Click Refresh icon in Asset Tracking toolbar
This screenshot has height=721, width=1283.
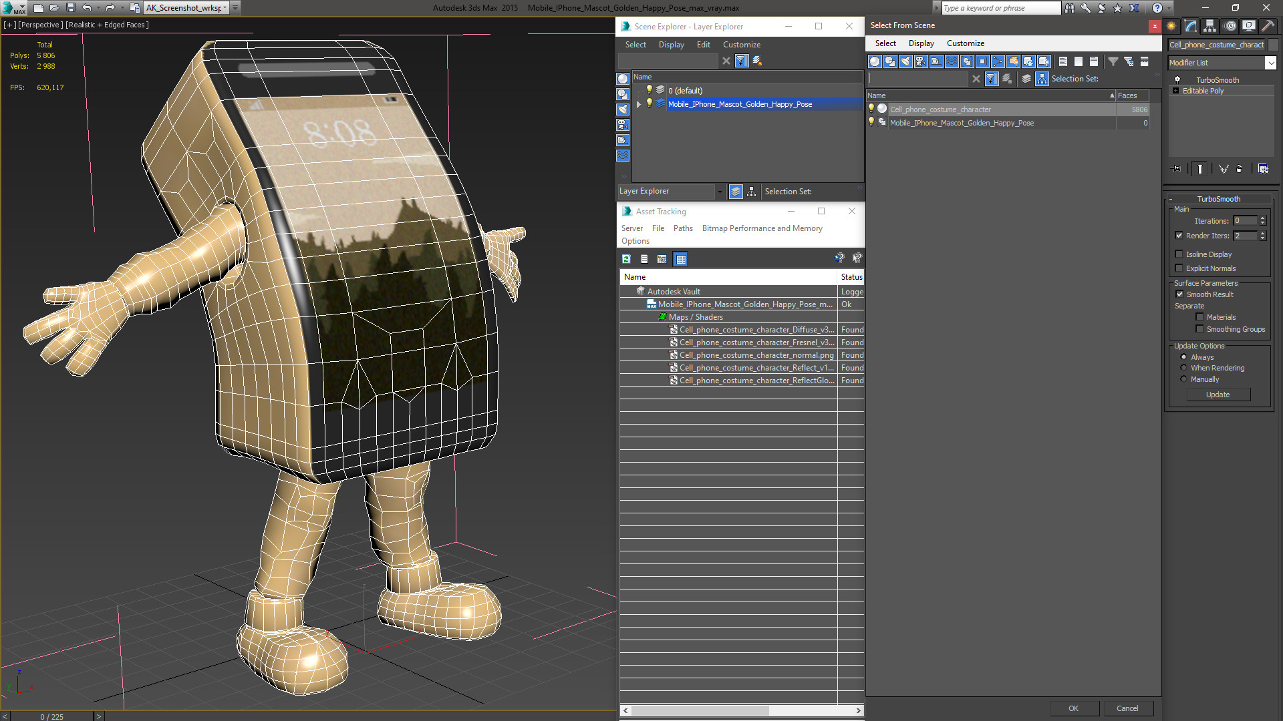point(626,259)
